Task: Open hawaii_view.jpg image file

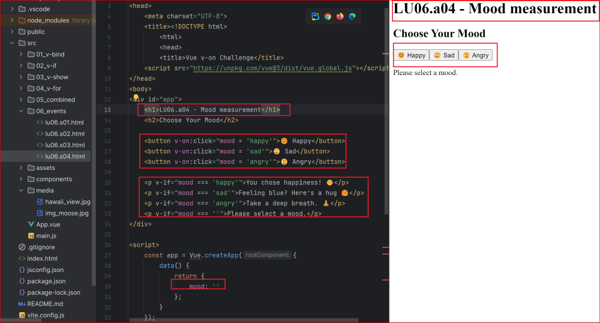Action: 67,202
